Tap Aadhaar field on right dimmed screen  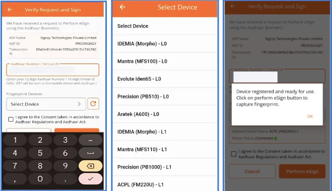(277, 76)
